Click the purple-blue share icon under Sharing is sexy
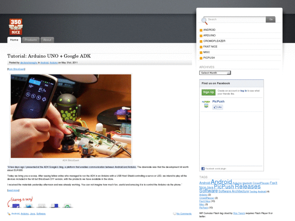 16,206
